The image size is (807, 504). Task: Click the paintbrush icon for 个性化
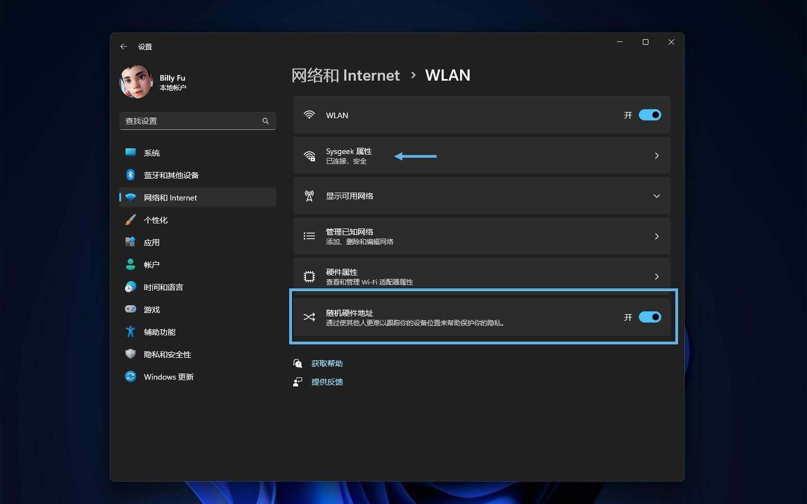(130, 220)
